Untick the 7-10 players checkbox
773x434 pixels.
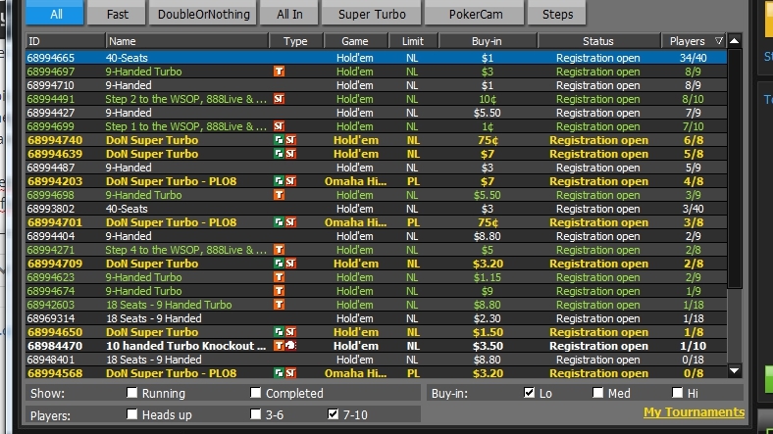(x=334, y=414)
